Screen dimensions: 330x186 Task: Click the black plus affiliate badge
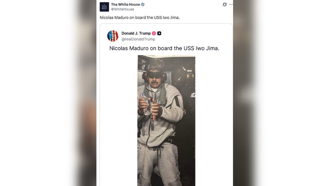pyautogui.click(x=159, y=33)
